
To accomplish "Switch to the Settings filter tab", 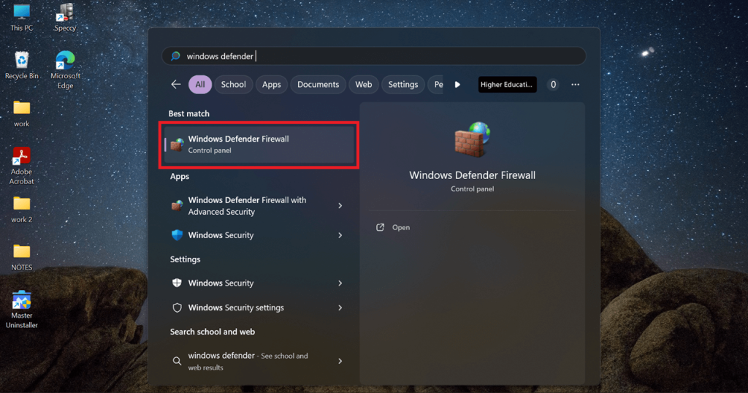I will click(403, 85).
